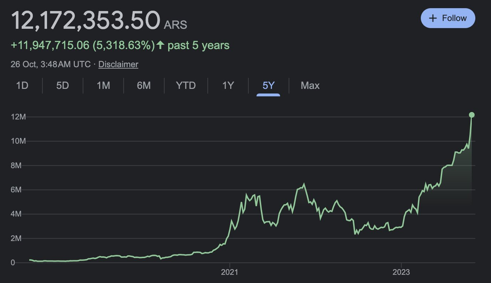This screenshot has height=283, width=491.
Task: Show the 1Y chart range
Action: point(228,86)
